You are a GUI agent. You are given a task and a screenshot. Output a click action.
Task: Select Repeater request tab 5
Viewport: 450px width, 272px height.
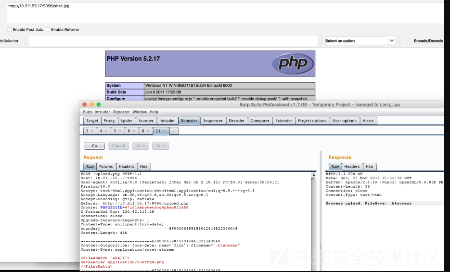(115, 131)
